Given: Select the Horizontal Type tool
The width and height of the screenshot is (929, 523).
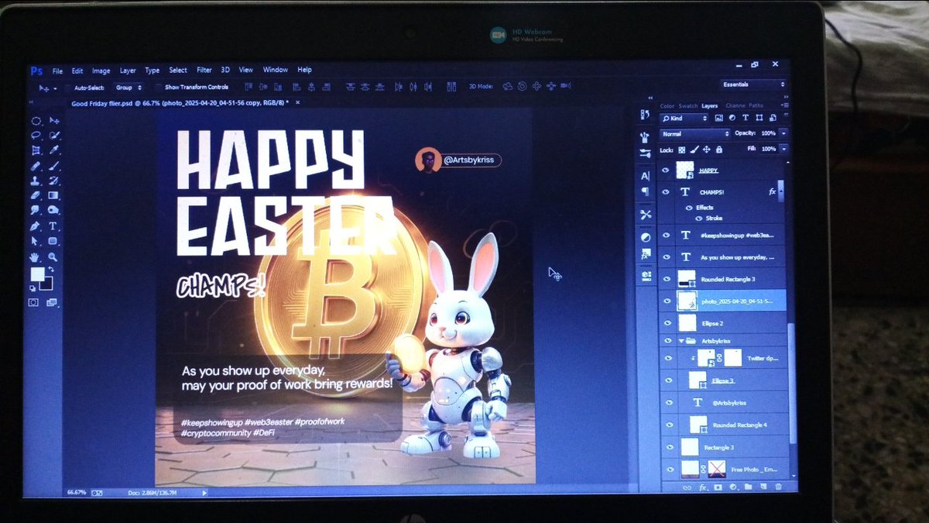Looking at the screenshot, I should [x=53, y=226].
